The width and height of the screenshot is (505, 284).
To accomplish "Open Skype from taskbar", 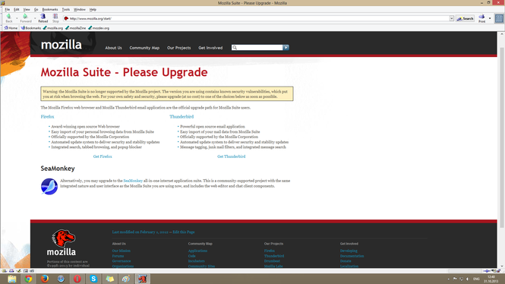I will [x=93, y=279].
